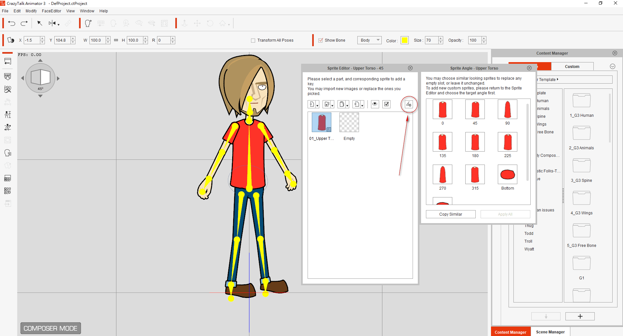Click the 45° view angle cube
This screenshot has height=336, width=623.
click(40, 78)
